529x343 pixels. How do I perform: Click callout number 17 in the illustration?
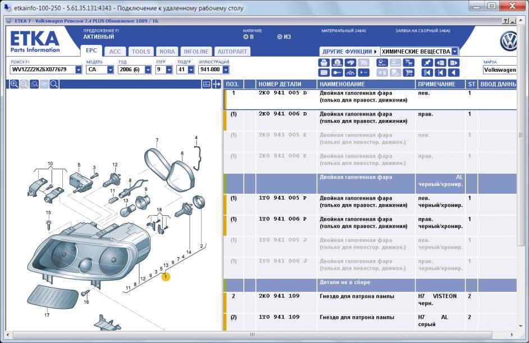click(47, 315)
